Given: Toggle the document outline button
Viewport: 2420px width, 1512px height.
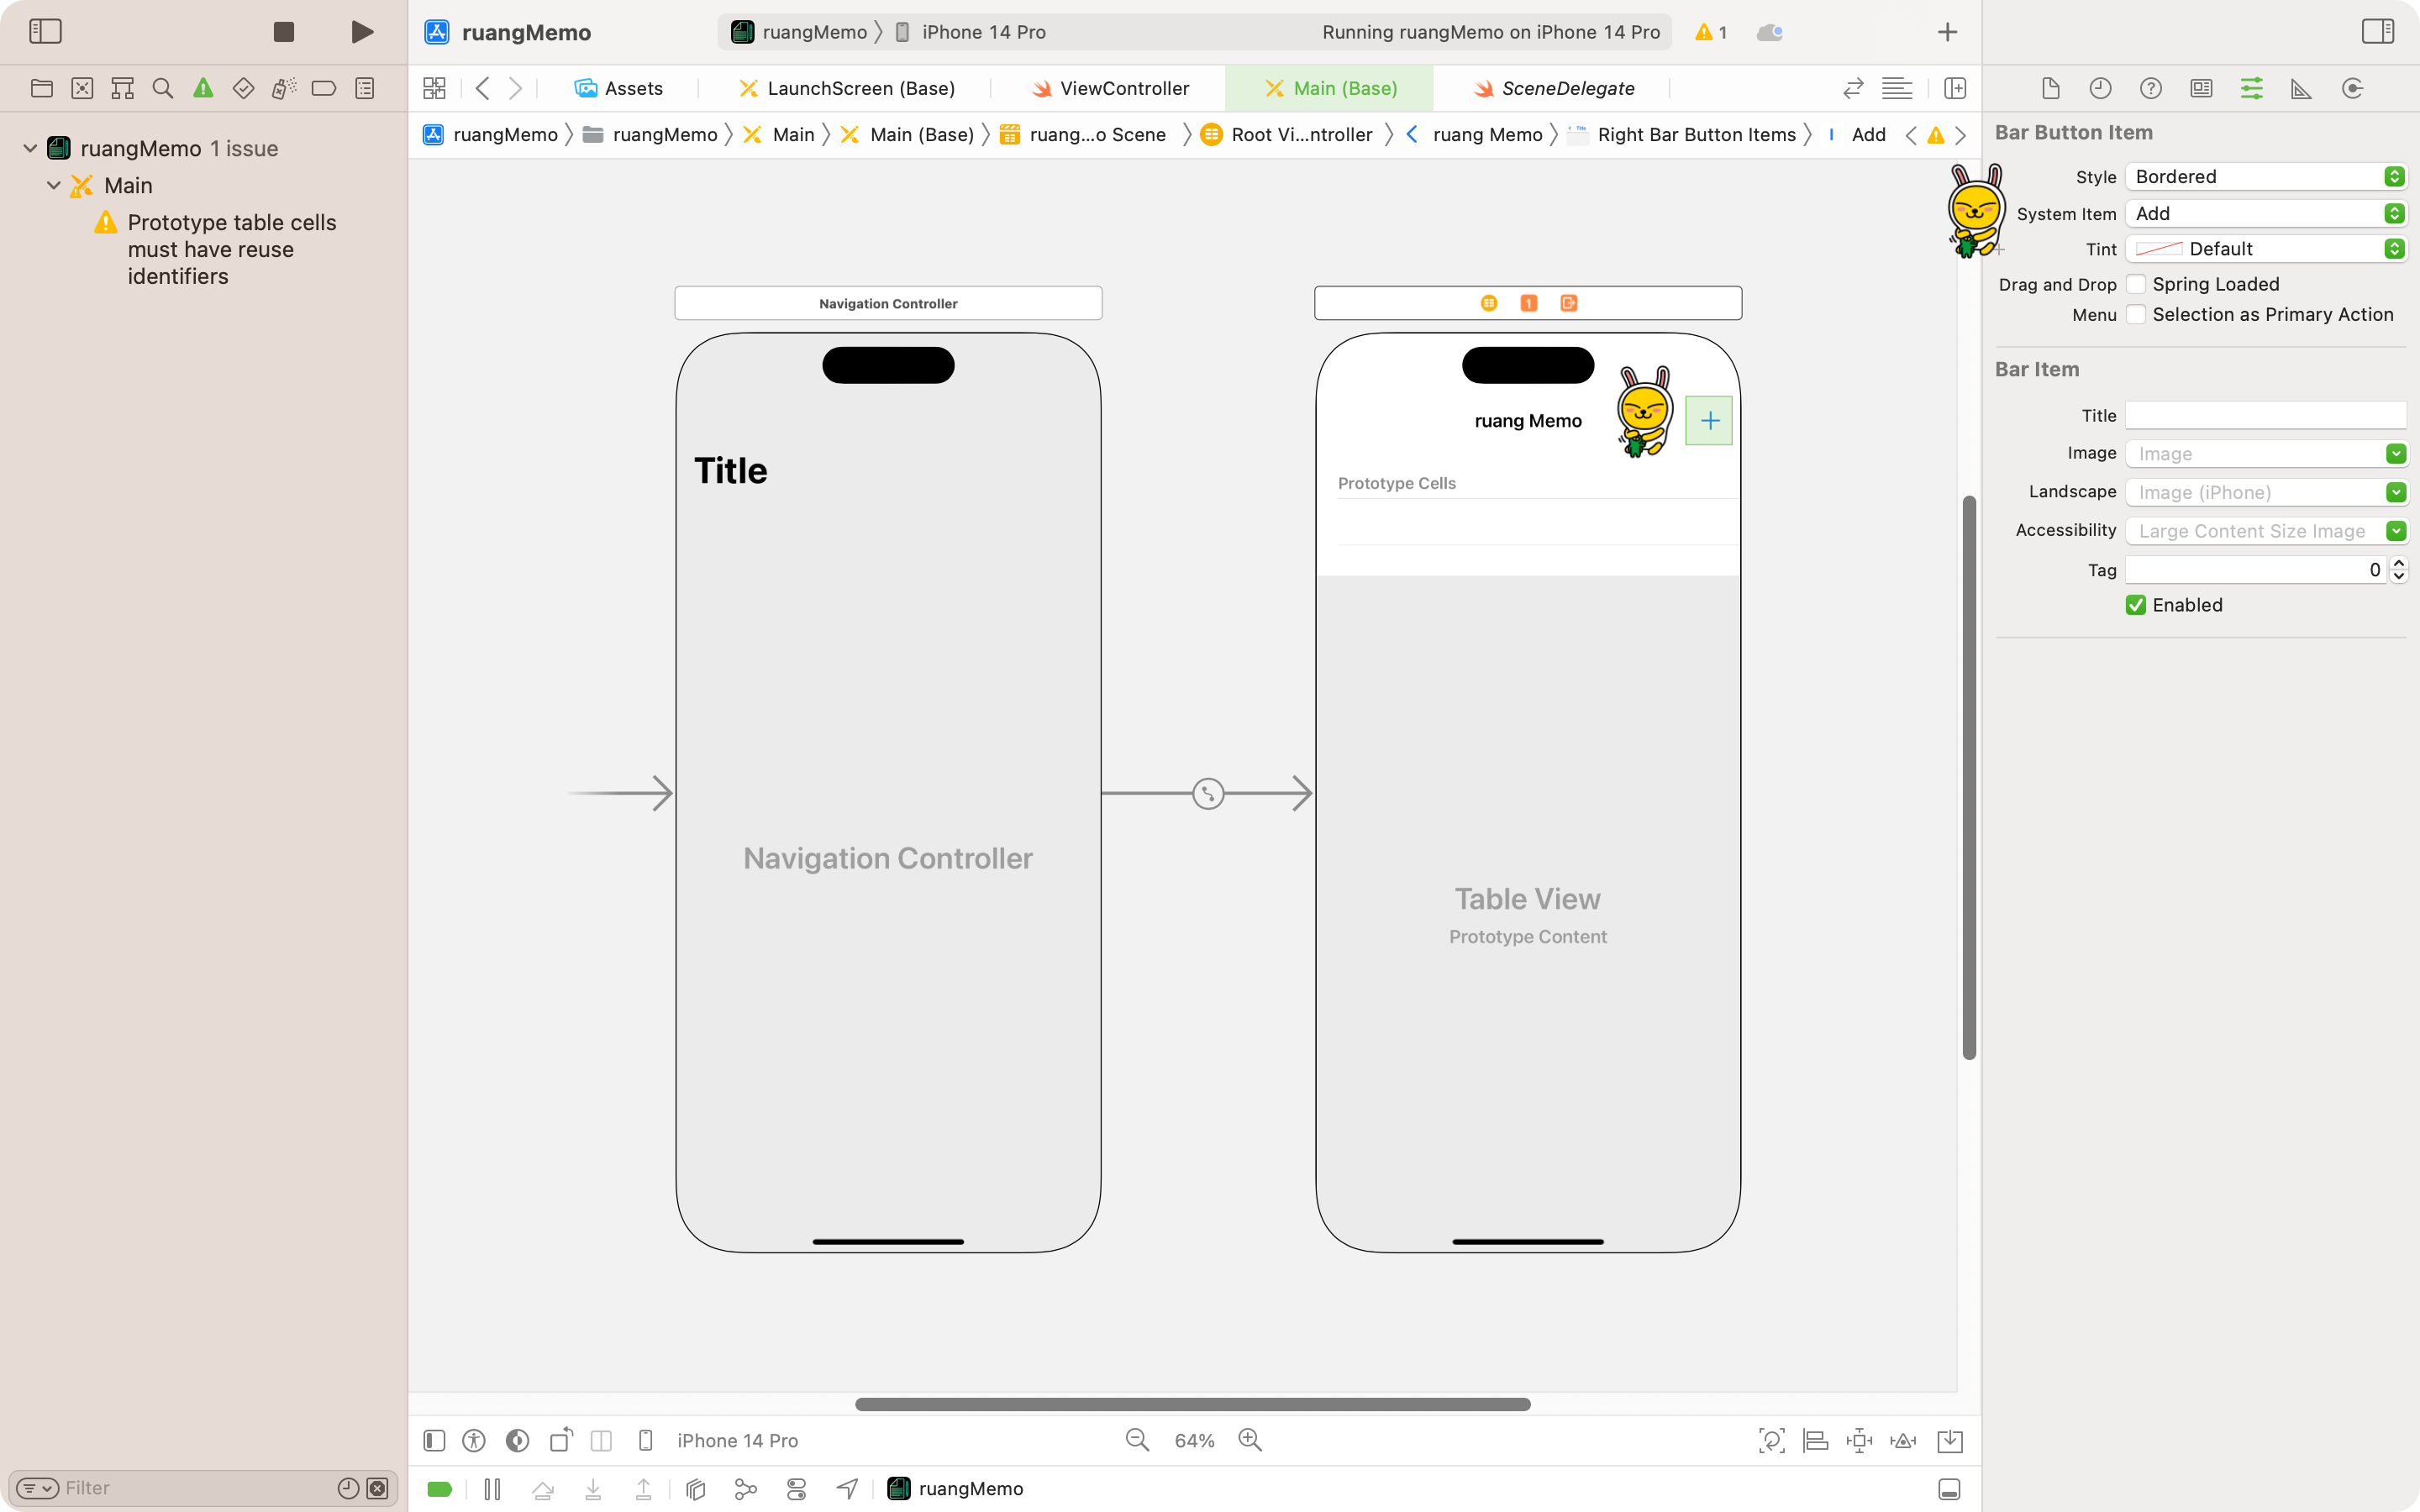Looking at the screenshot, I should [x=434, y=1440].
